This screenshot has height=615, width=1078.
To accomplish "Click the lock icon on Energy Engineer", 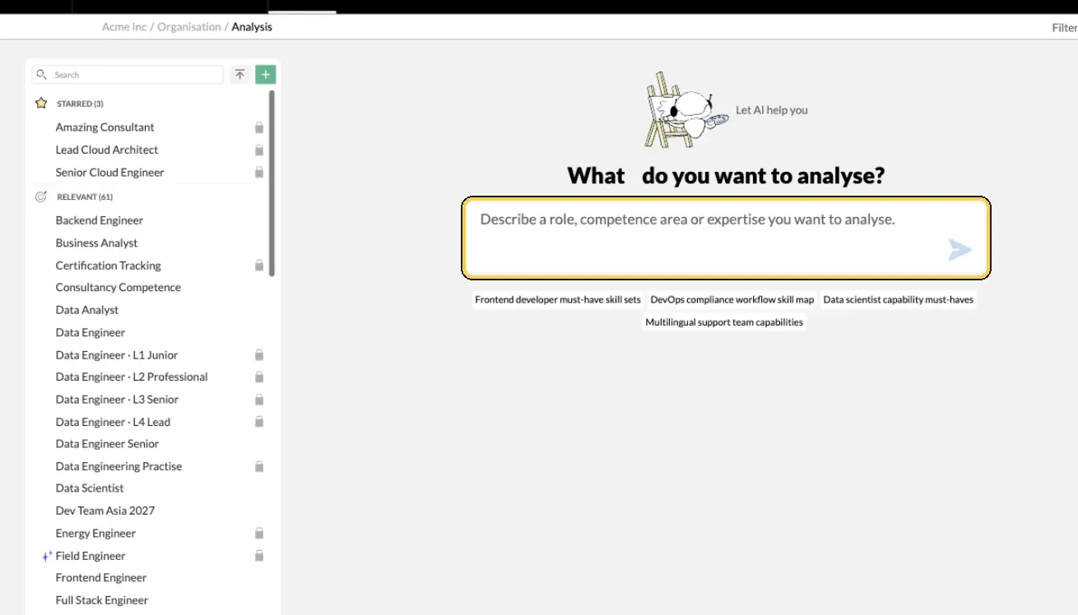I will point(259,534).
